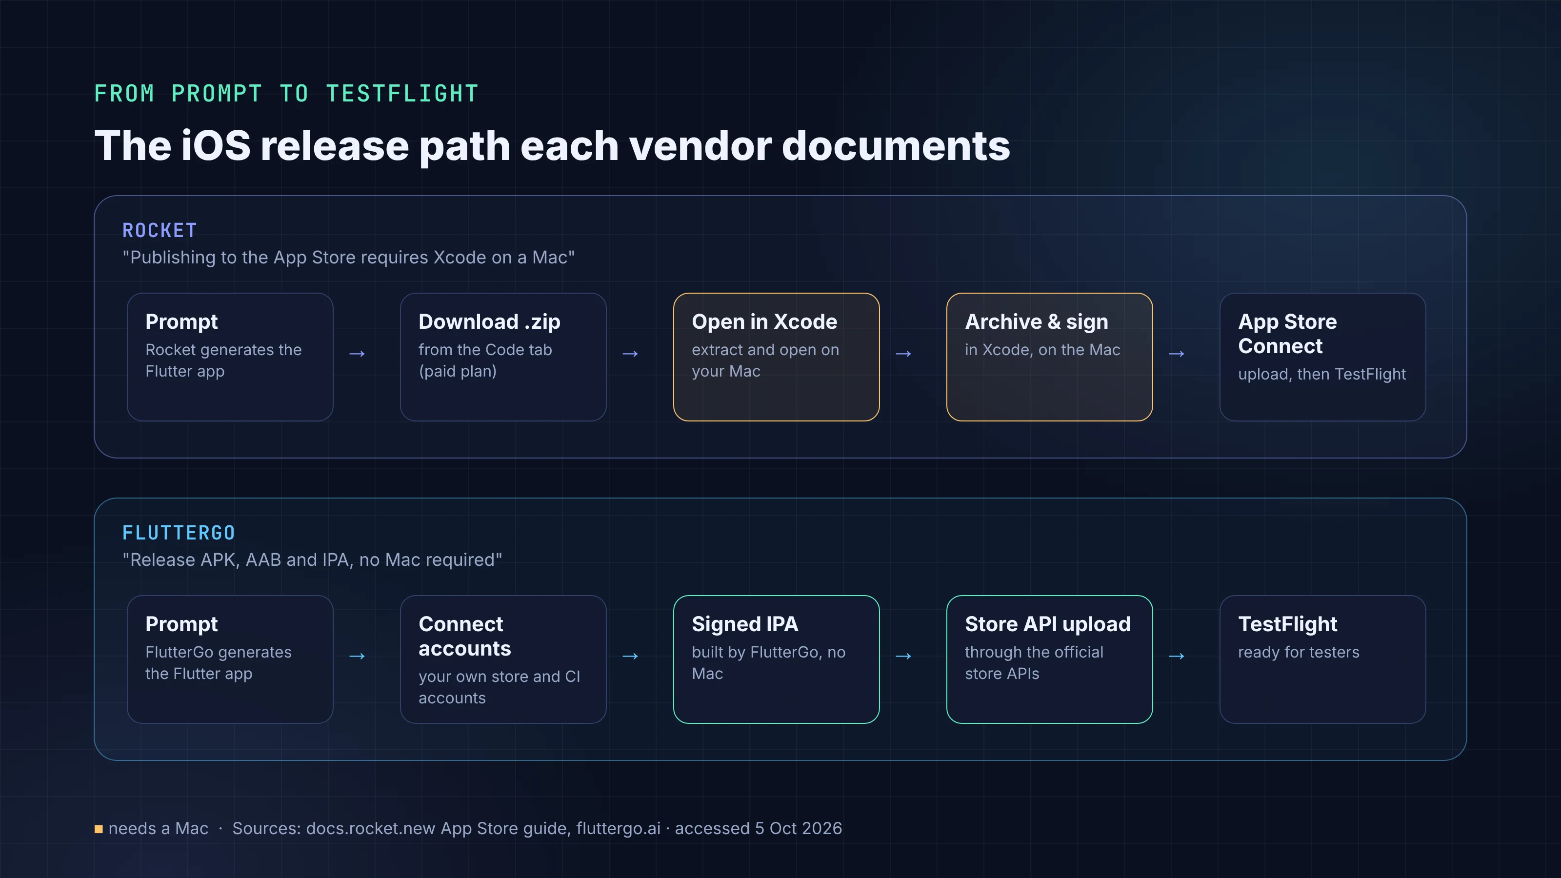Screen dimensions: 1561x878
Task: Click the quote 'Release APK, AAB and IPA, no Mac required'
Action: (x=312, y=560)
